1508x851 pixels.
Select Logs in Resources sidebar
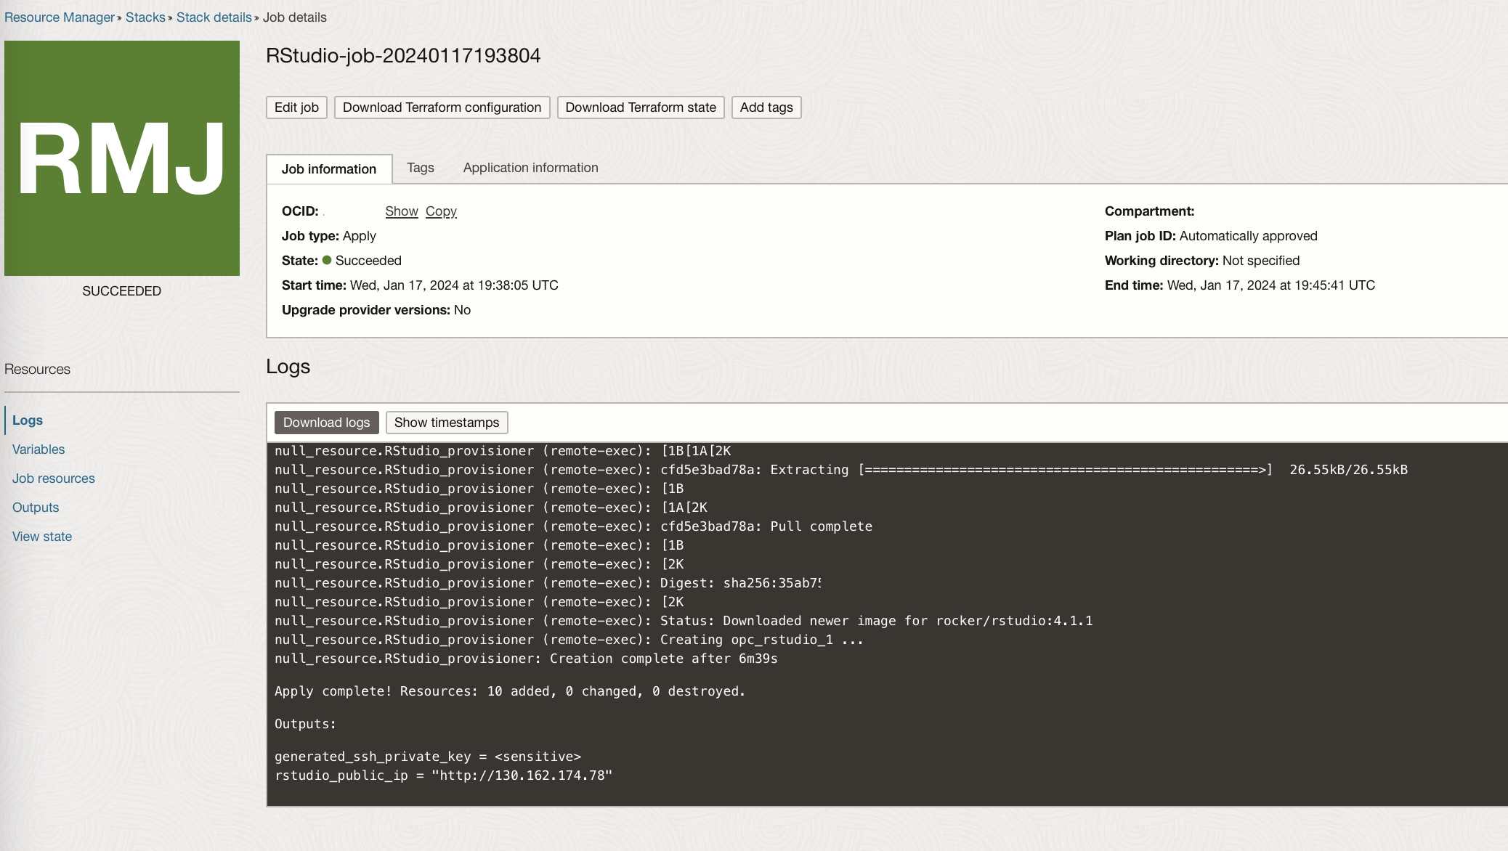point(28,420)
